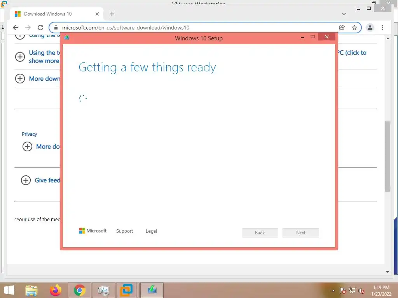Open the Chrome profile avatar menu
Screen dimensions: 398x298
(370, 28)
